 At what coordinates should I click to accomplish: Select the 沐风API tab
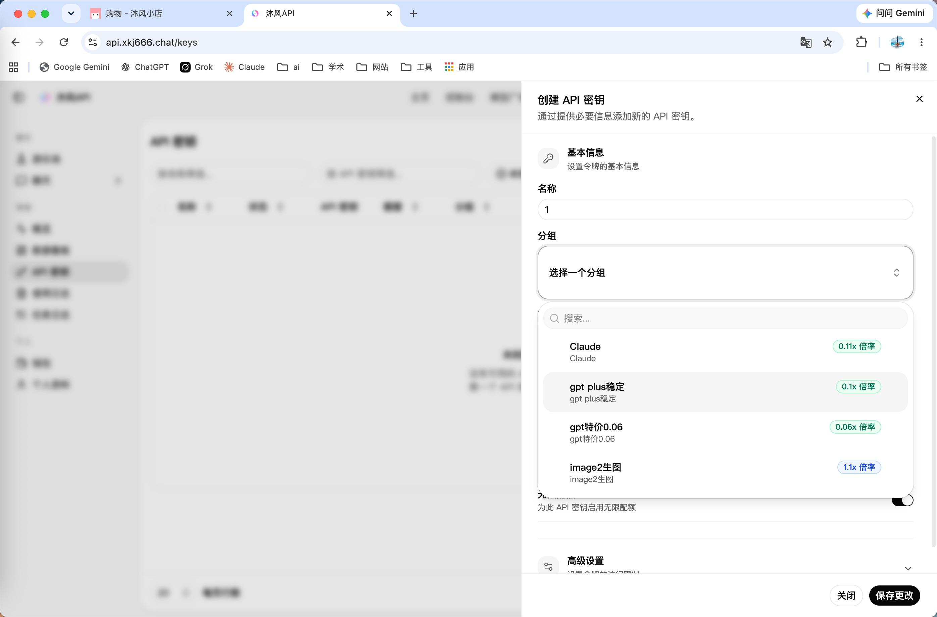click(322, 13)
